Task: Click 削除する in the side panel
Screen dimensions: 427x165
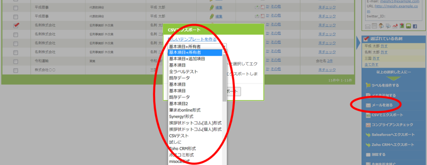Action: (x=378, y=155)
